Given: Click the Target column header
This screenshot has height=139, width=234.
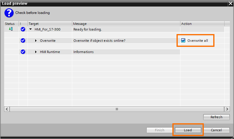Looking at the screenshot, I should [x=34, y=24].
